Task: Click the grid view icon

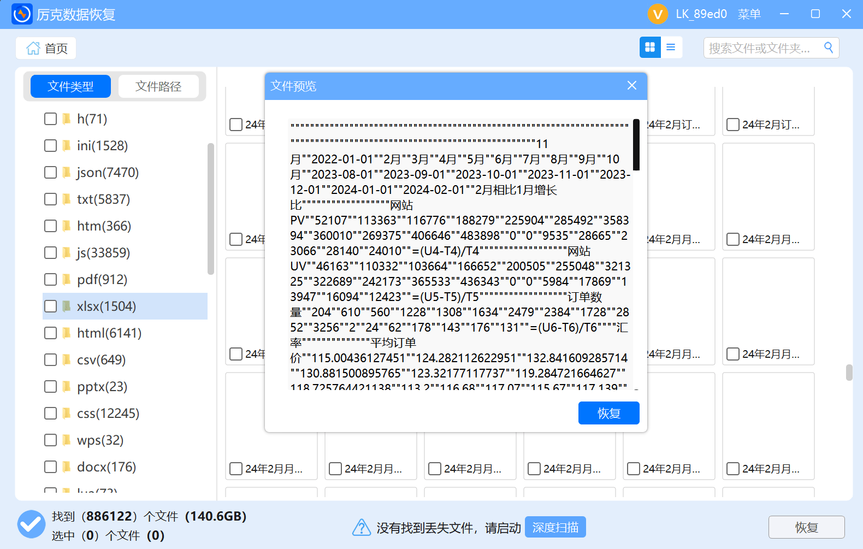Action: 650,48
